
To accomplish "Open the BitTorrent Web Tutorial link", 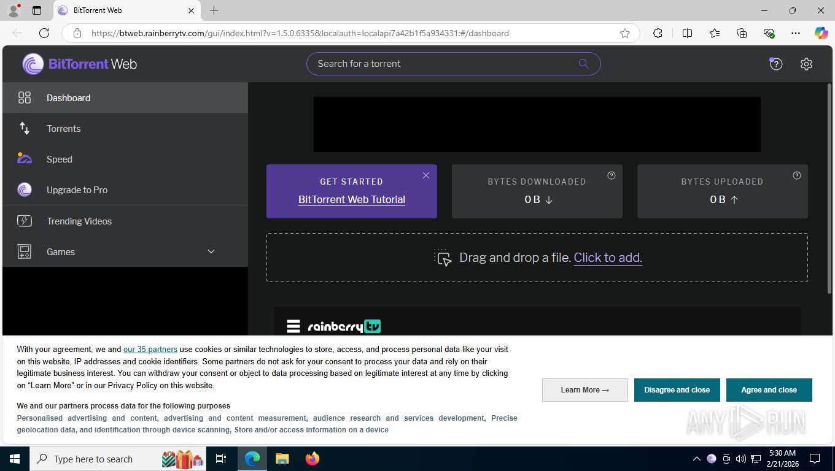I will tap(352, 199).
